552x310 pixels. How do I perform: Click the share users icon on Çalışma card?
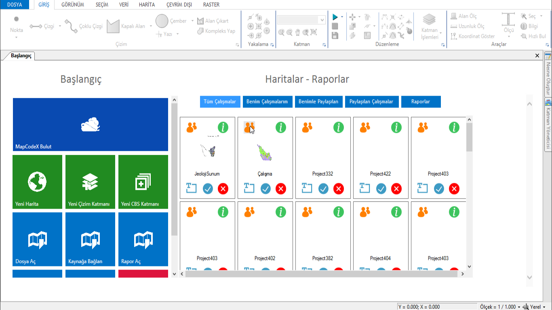[x=249, y=128]
